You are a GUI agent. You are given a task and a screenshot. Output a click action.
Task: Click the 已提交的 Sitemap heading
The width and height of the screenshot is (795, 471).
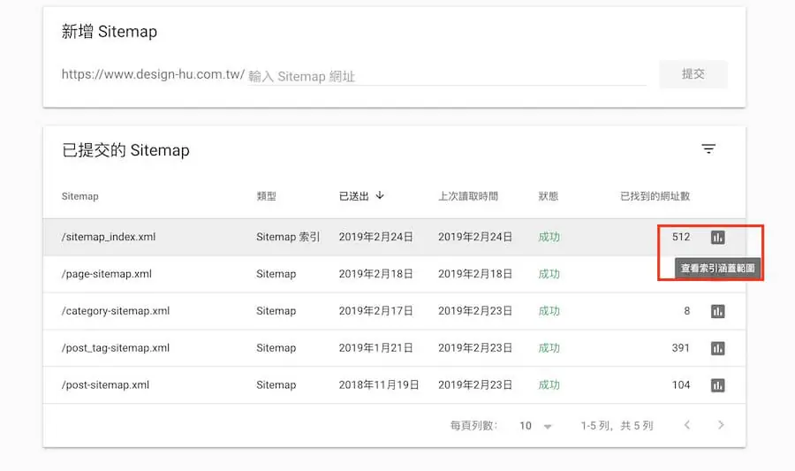click(125, 150)
